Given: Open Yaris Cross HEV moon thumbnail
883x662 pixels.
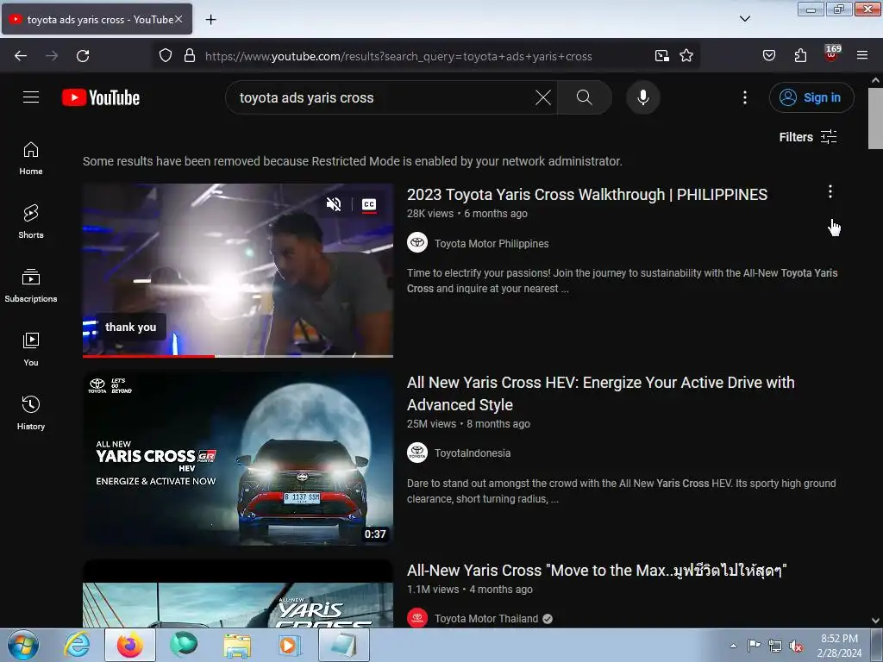Looking at the screenshot, I should tap(238, 459).
